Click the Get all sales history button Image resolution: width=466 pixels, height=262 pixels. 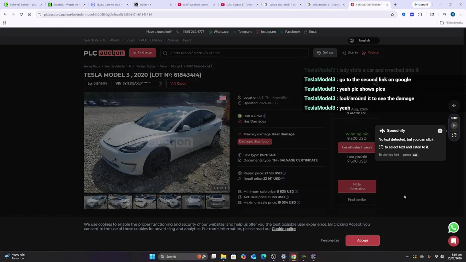[357, 147]
